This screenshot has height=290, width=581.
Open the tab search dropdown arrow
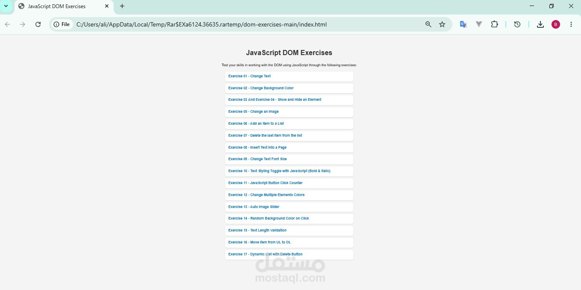click(x=6, y=6)
